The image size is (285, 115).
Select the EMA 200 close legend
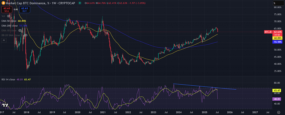[10, 26]
